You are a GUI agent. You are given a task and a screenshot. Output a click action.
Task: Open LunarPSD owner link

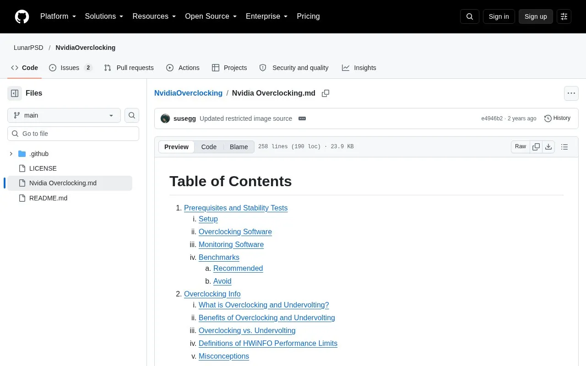click(x=28, y=48)
